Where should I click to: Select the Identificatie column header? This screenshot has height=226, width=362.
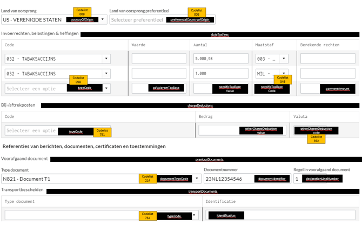[x=220, y=201]
